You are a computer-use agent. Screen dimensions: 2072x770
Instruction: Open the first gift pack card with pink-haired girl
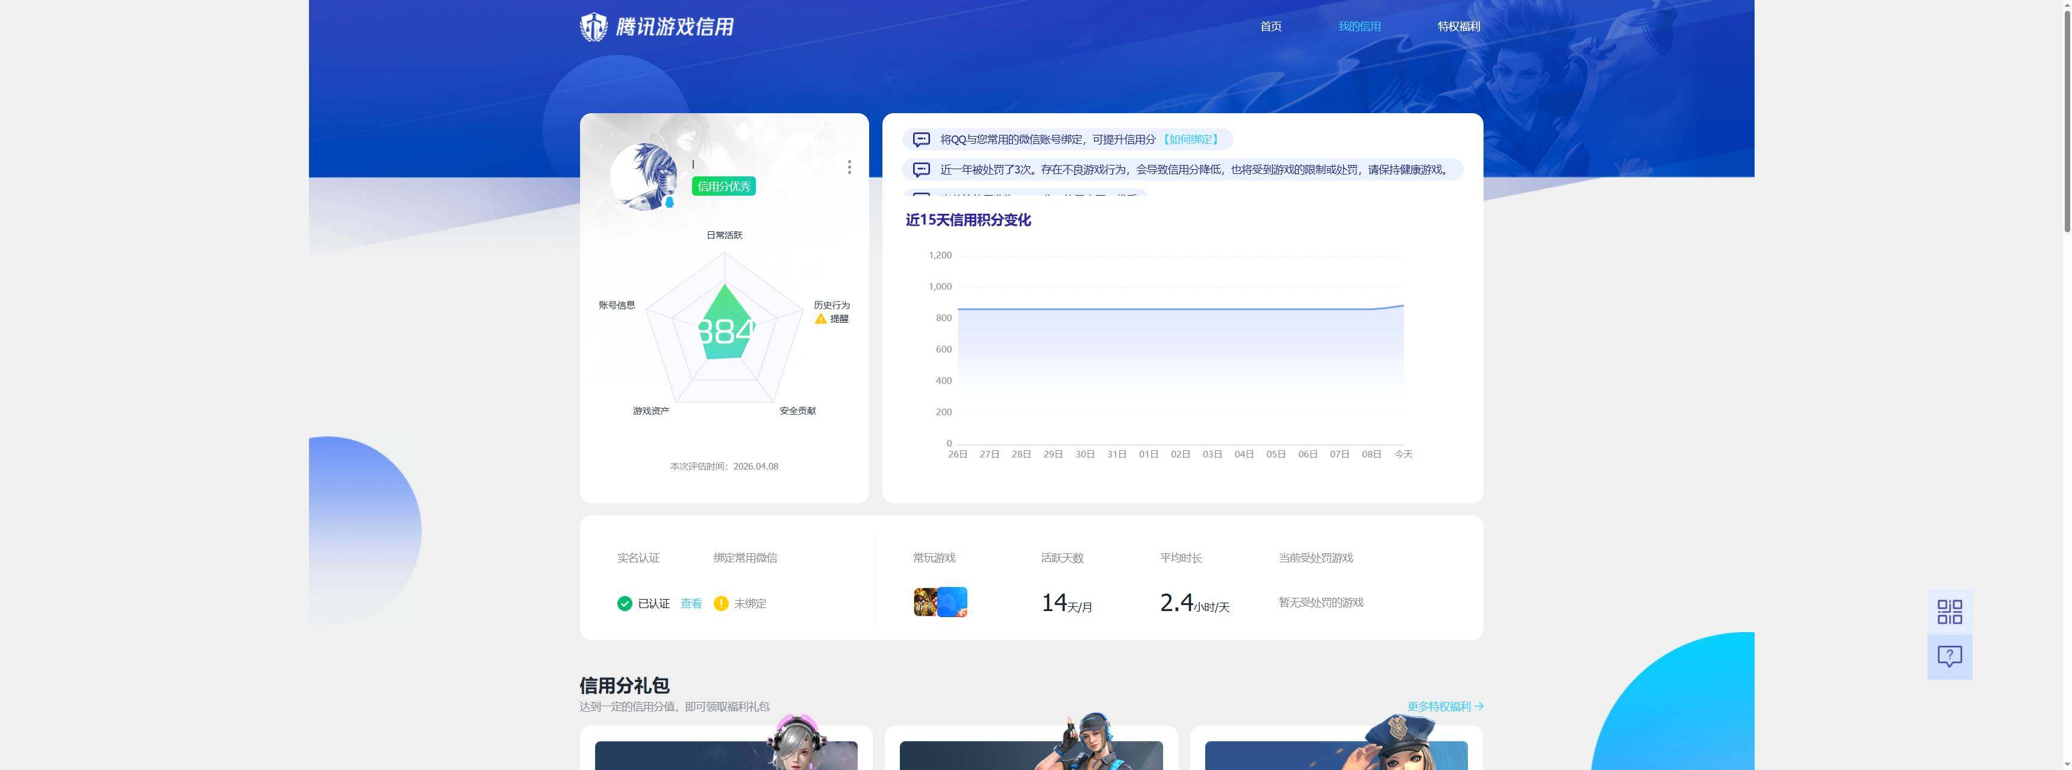click(726, 748)
